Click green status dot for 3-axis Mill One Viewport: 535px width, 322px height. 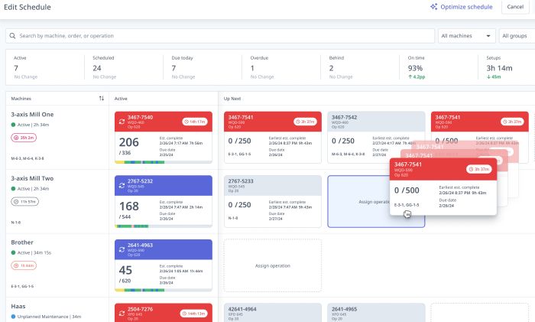(13, 125)
